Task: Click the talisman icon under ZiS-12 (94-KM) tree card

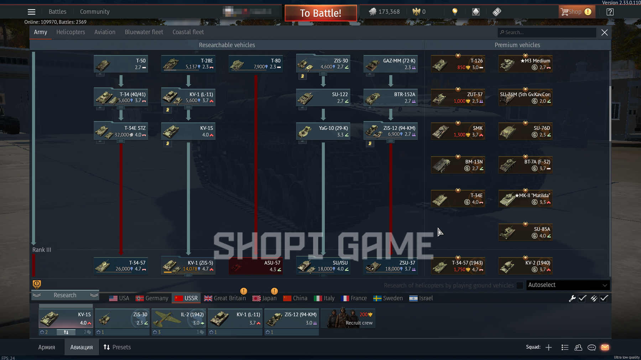Action: [x=370, y=143]
